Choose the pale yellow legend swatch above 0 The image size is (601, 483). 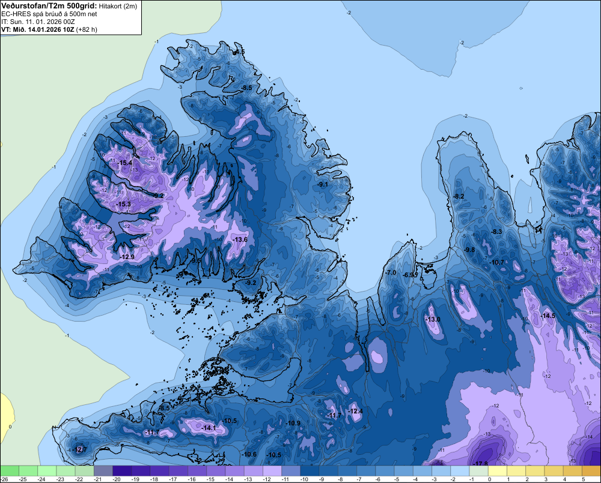pyautogui.click(x=498, y=471)
